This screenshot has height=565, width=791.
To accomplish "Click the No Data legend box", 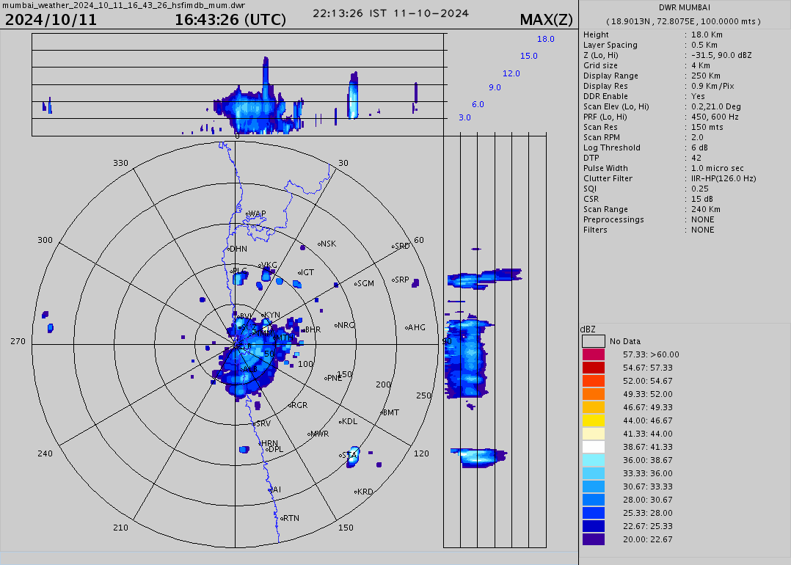I will click(593, 341).
